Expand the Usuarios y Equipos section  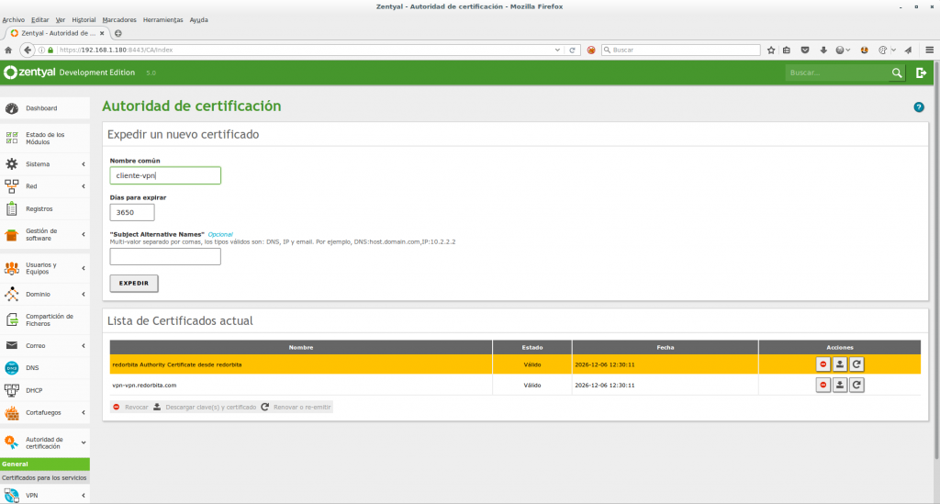click(x=44, y=268)
